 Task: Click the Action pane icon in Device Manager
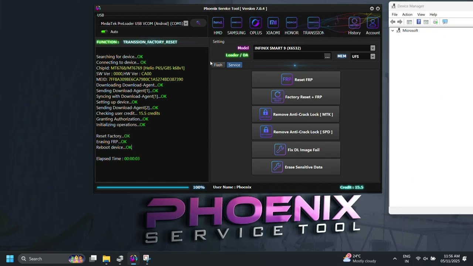(426, 22)
